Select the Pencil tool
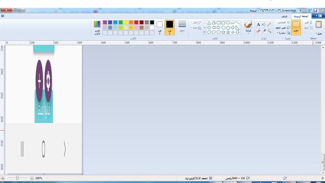Image resolution: width=325 pixels, height=183 pixels. point(269,24)
